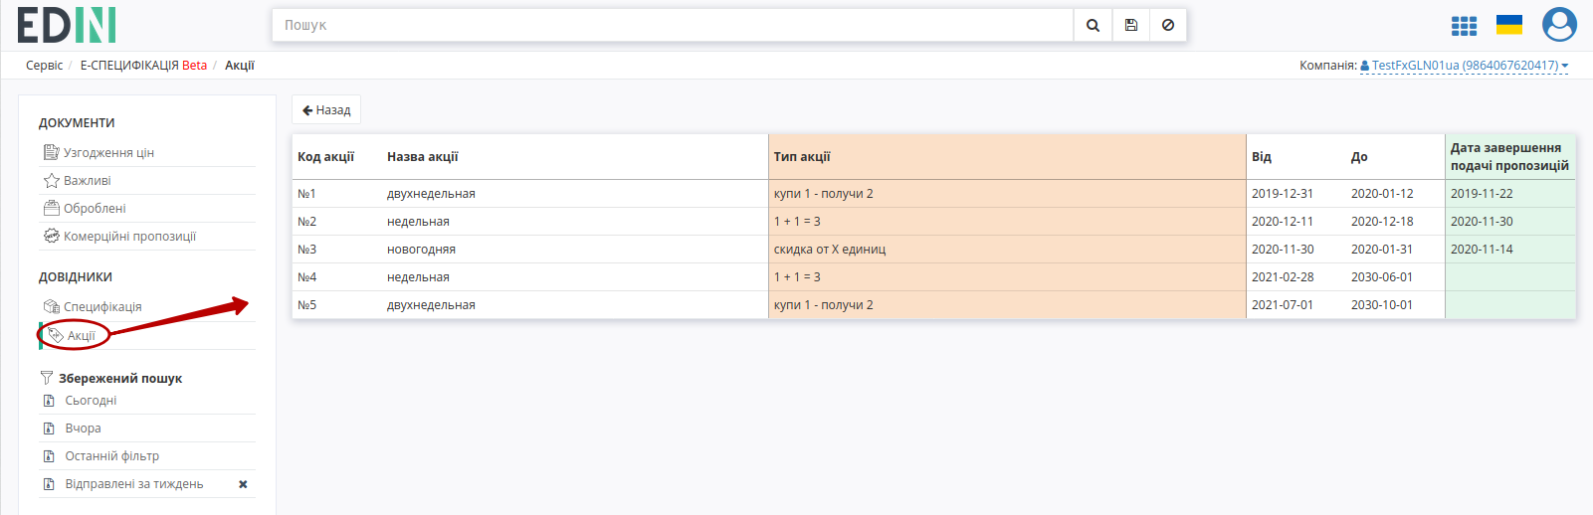
Task: Click the Назад back button
Action: click(x=326, y=109)
